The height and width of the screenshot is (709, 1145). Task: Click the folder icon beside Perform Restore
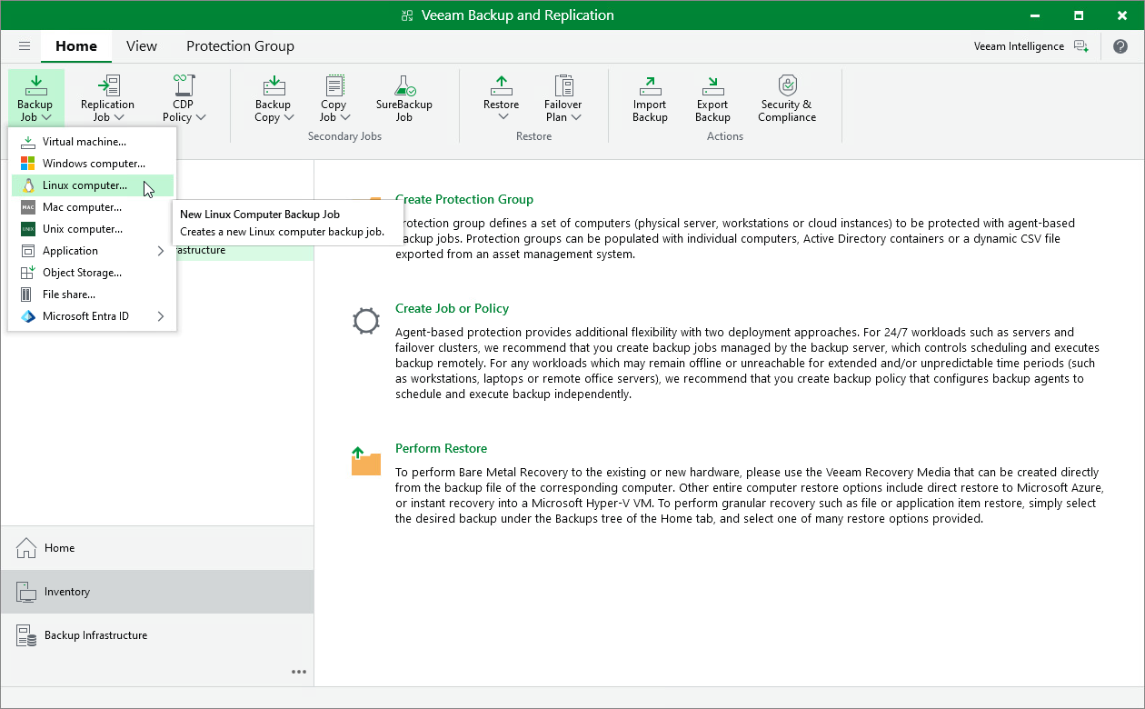pos(366,461)
